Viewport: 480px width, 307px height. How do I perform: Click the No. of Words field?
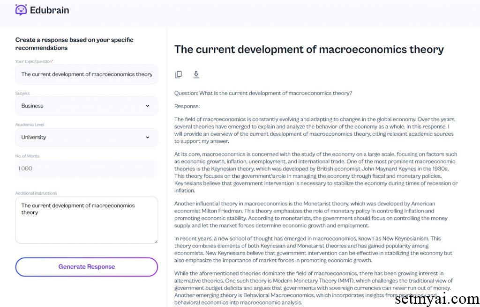point(87,168)
